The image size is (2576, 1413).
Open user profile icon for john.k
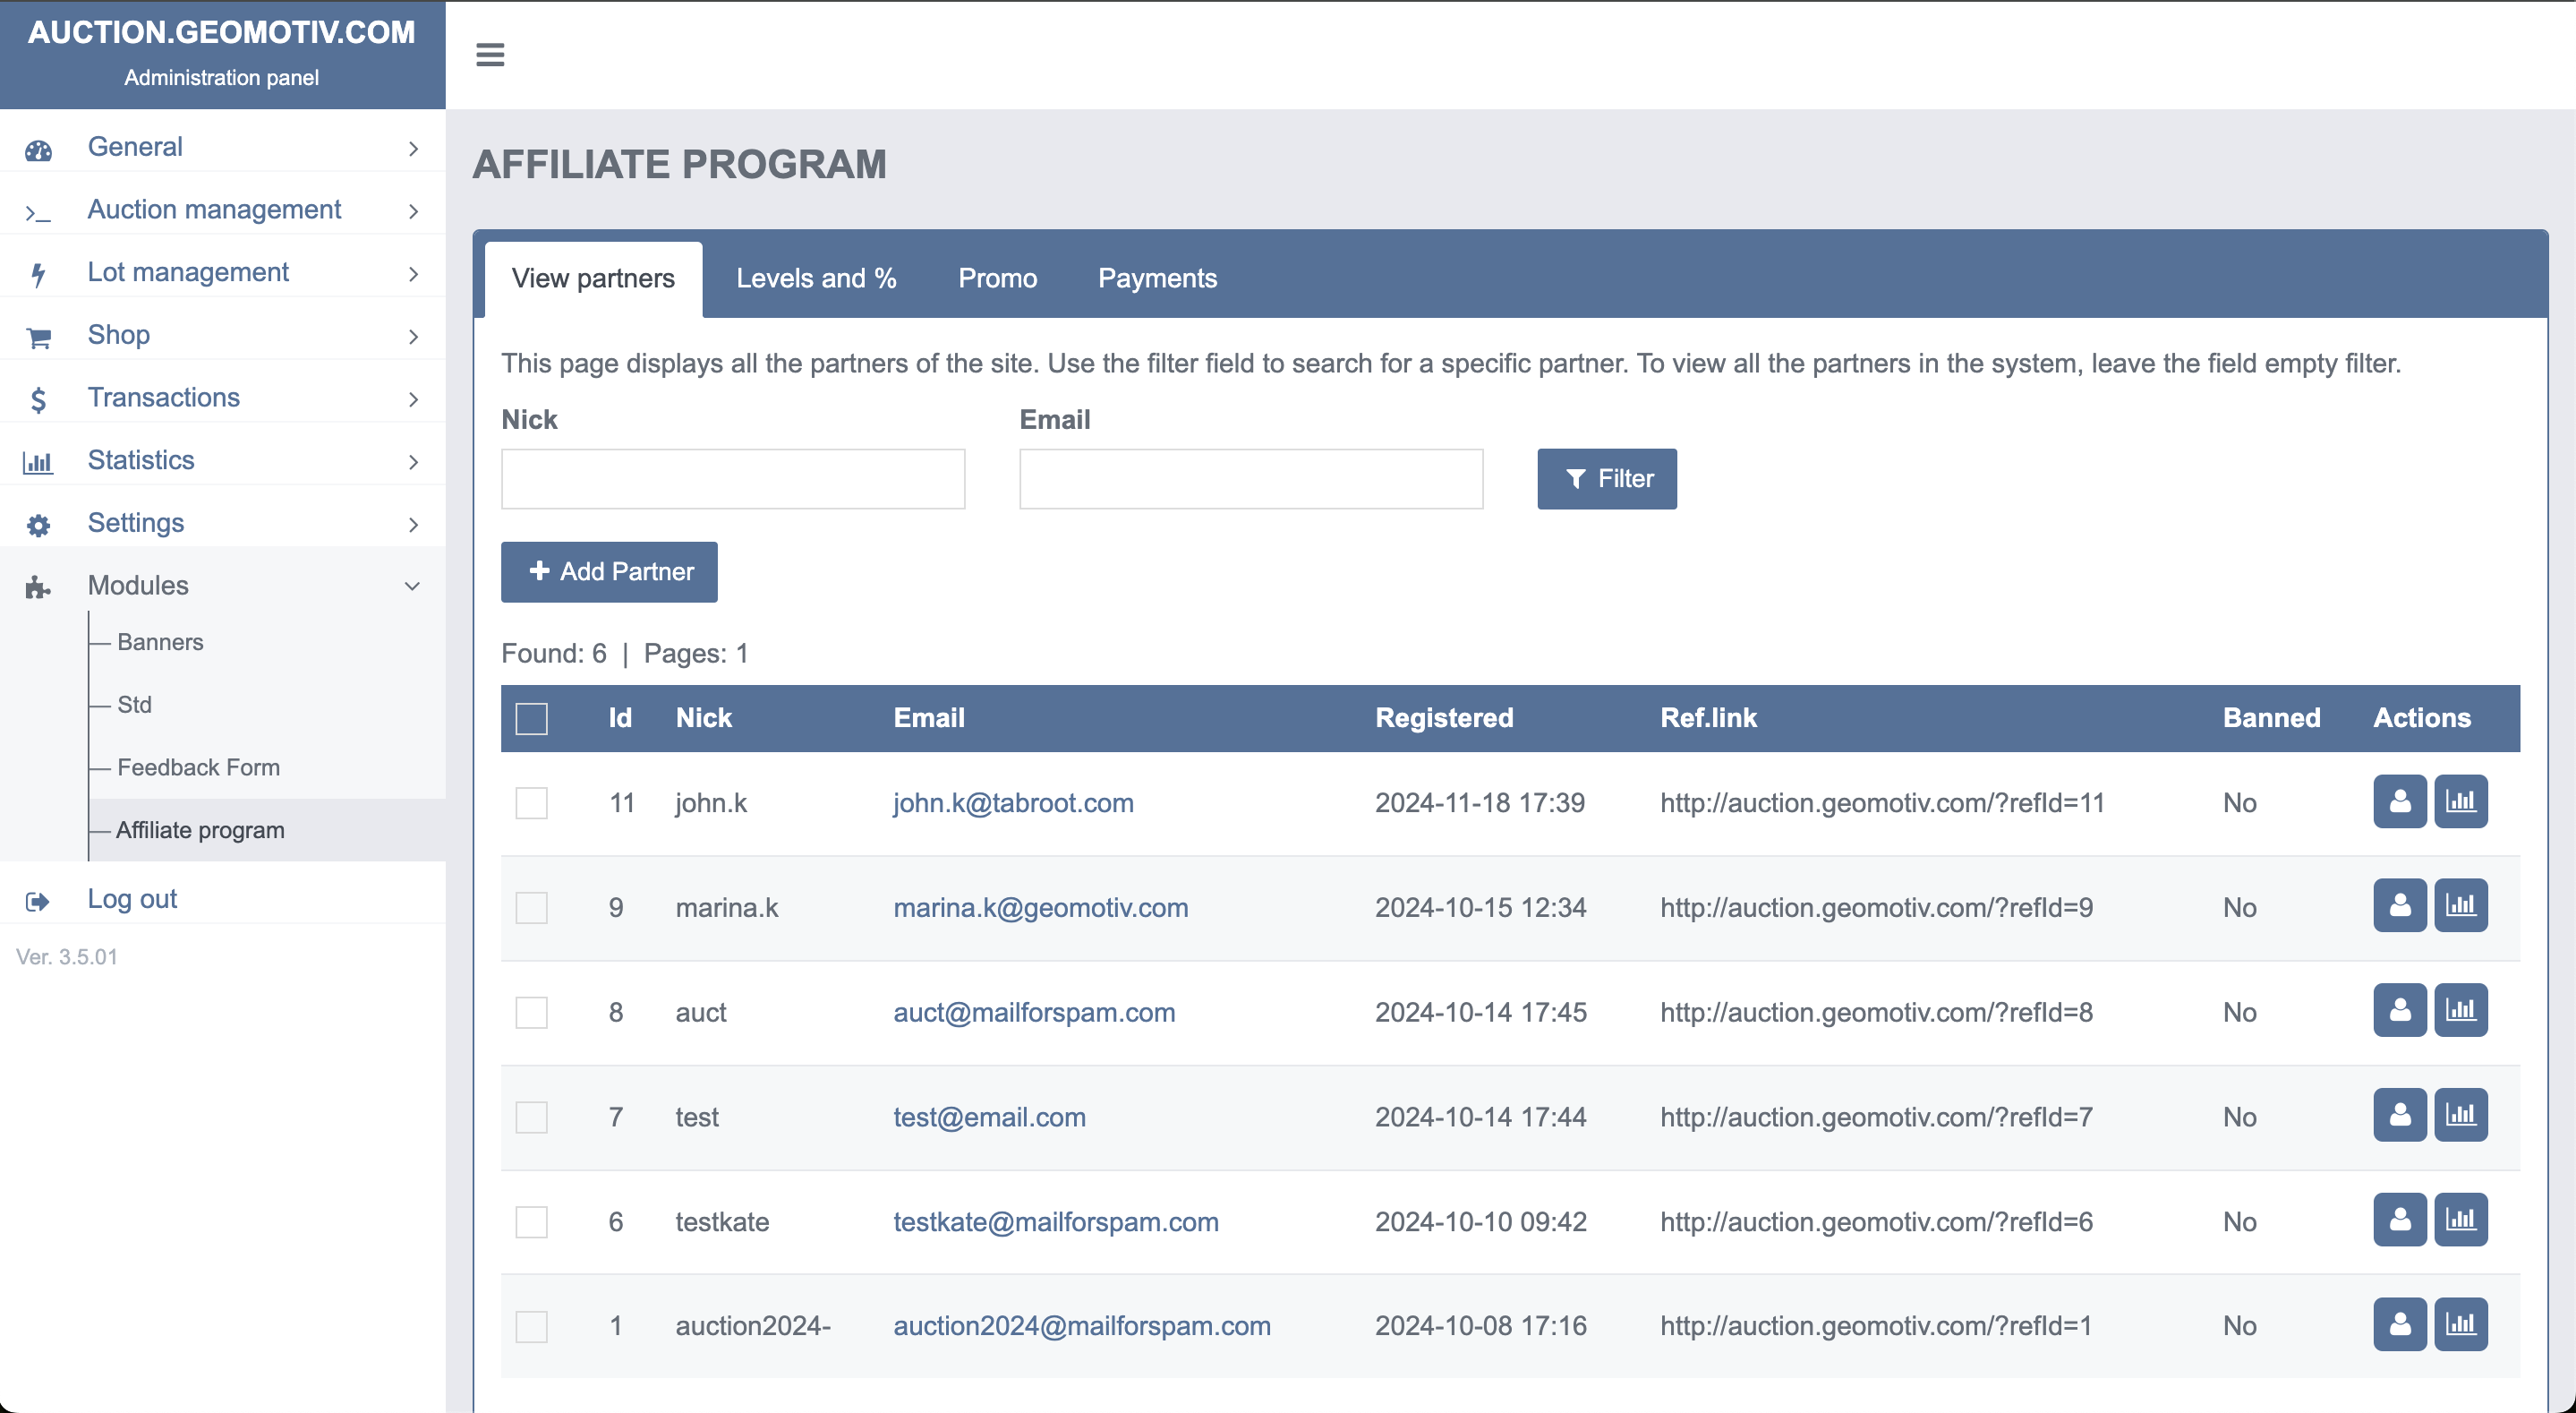[x=2399, y=801]
